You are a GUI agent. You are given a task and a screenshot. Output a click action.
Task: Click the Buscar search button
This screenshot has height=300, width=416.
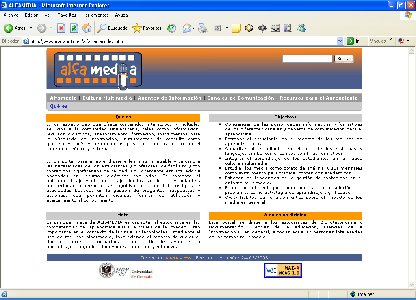coord(344,59)
